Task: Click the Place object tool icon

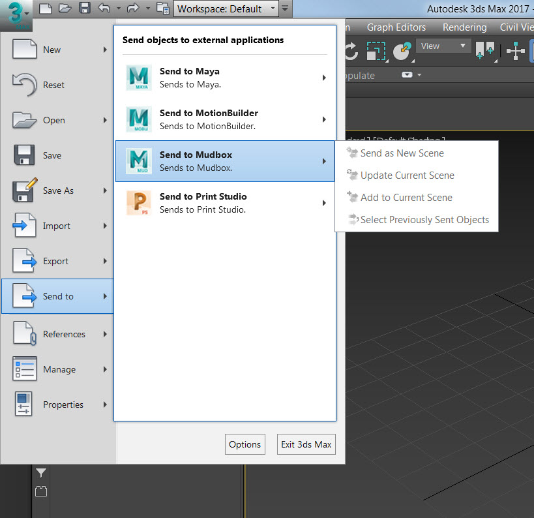Action: pyautogui.click(x=402, y=52)
